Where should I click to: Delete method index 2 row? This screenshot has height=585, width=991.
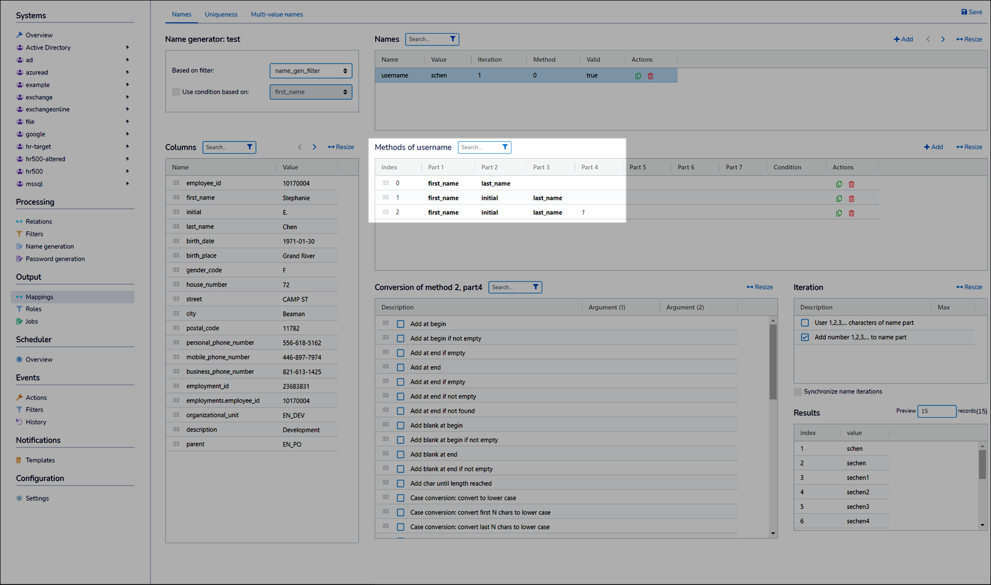pos(852,213)
